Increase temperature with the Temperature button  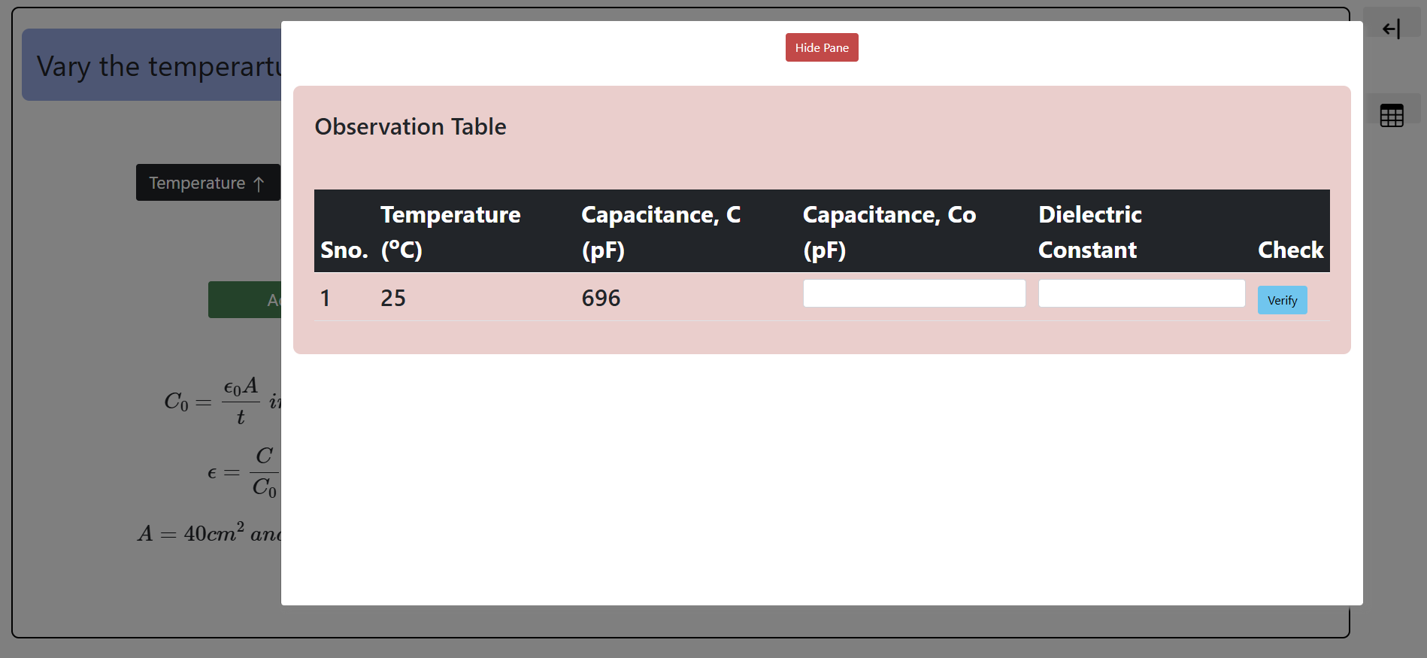tap(208, 183)
